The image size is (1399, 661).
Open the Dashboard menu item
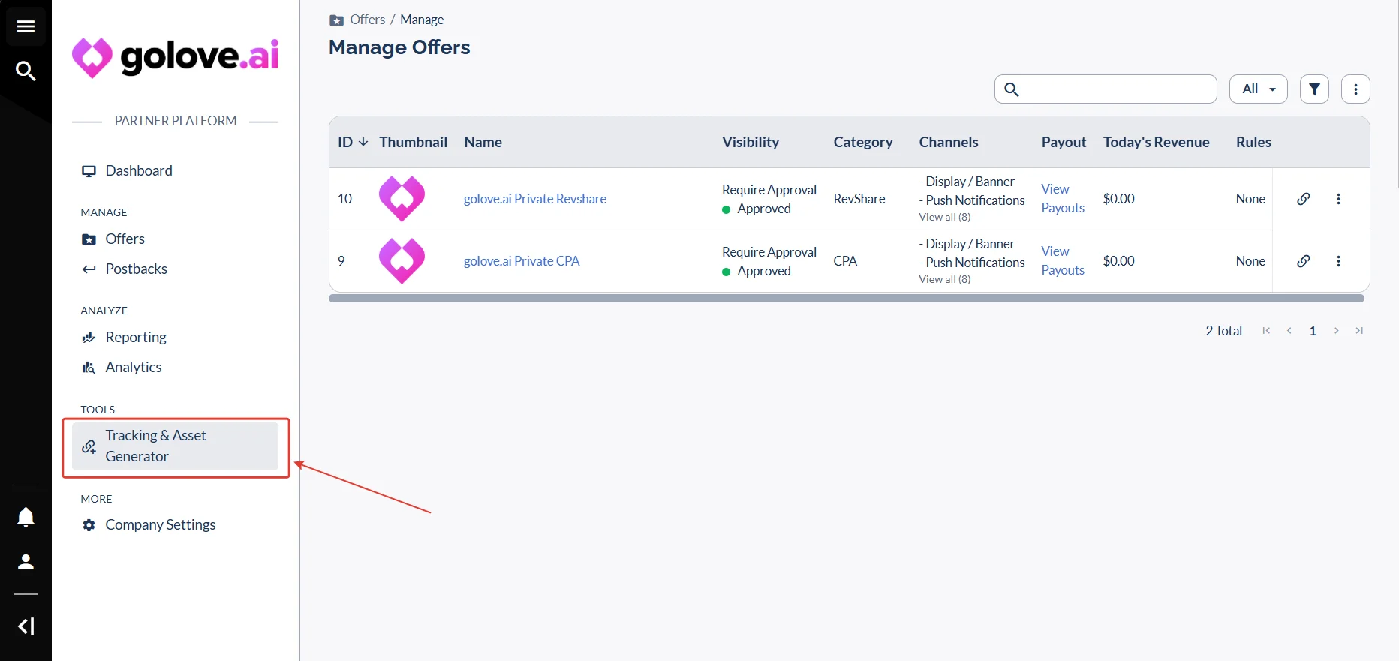139,171
